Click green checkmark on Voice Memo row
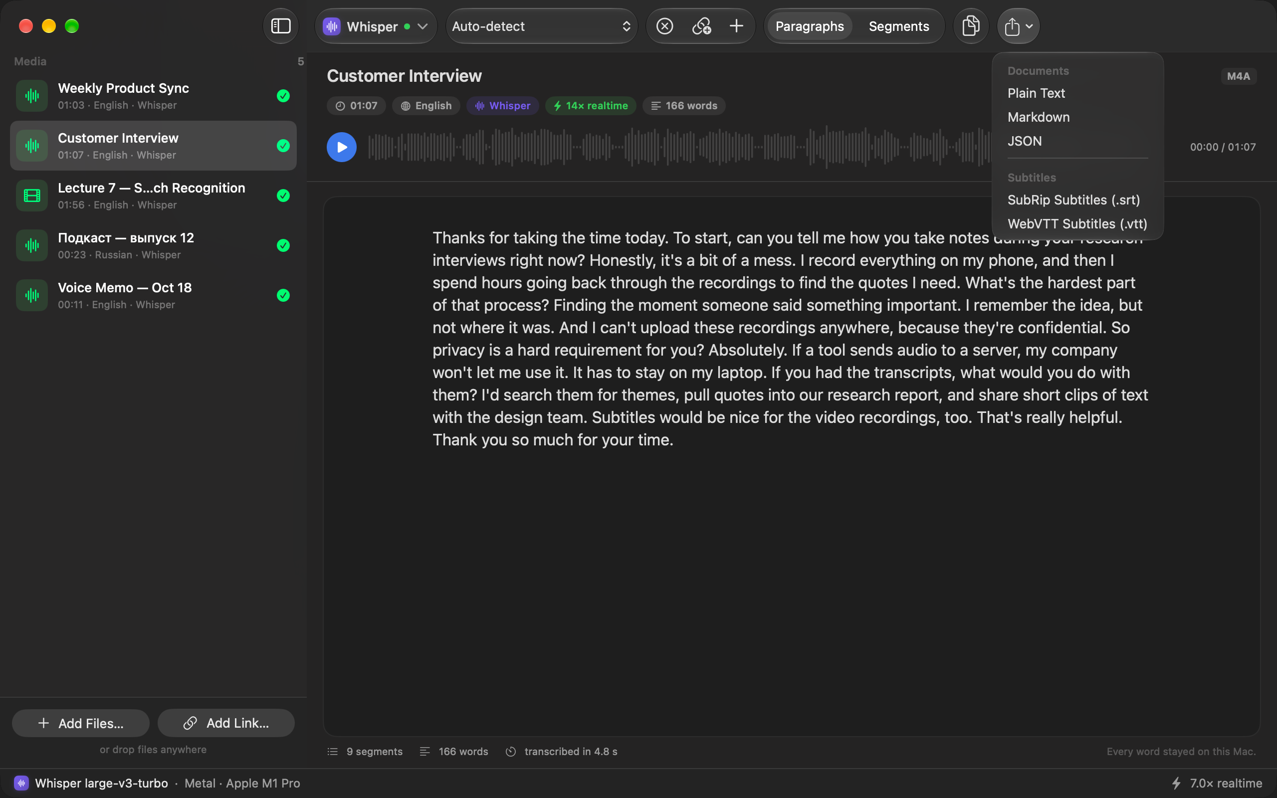Screen dimensions: 1277x798 283,295
